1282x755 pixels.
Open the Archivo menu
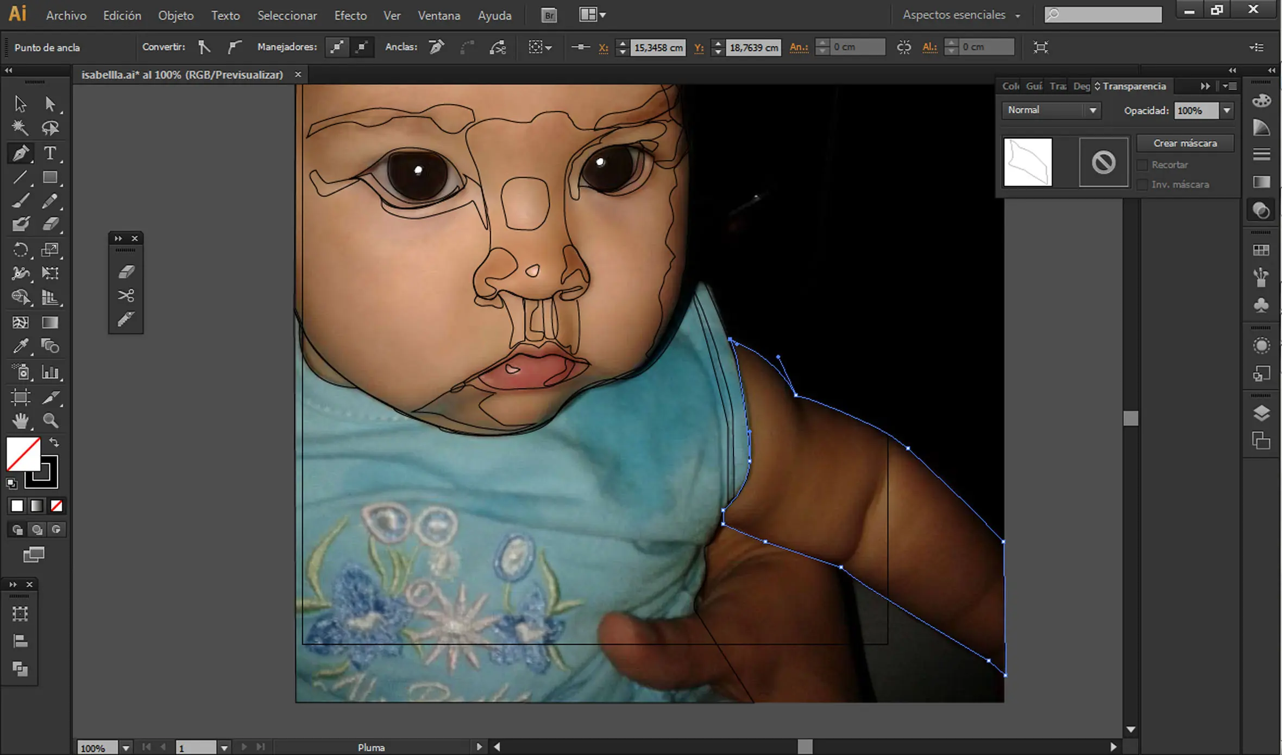[66, 15]
